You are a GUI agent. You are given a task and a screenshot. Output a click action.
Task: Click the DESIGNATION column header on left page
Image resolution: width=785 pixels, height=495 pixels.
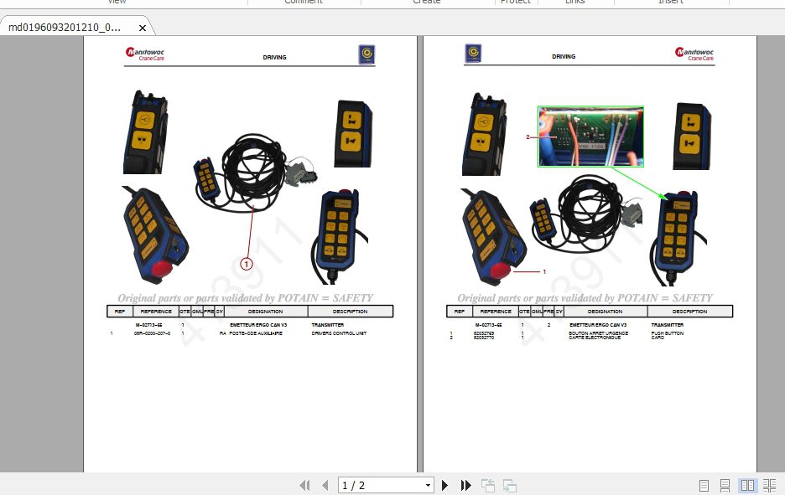(x=266, y=312)
